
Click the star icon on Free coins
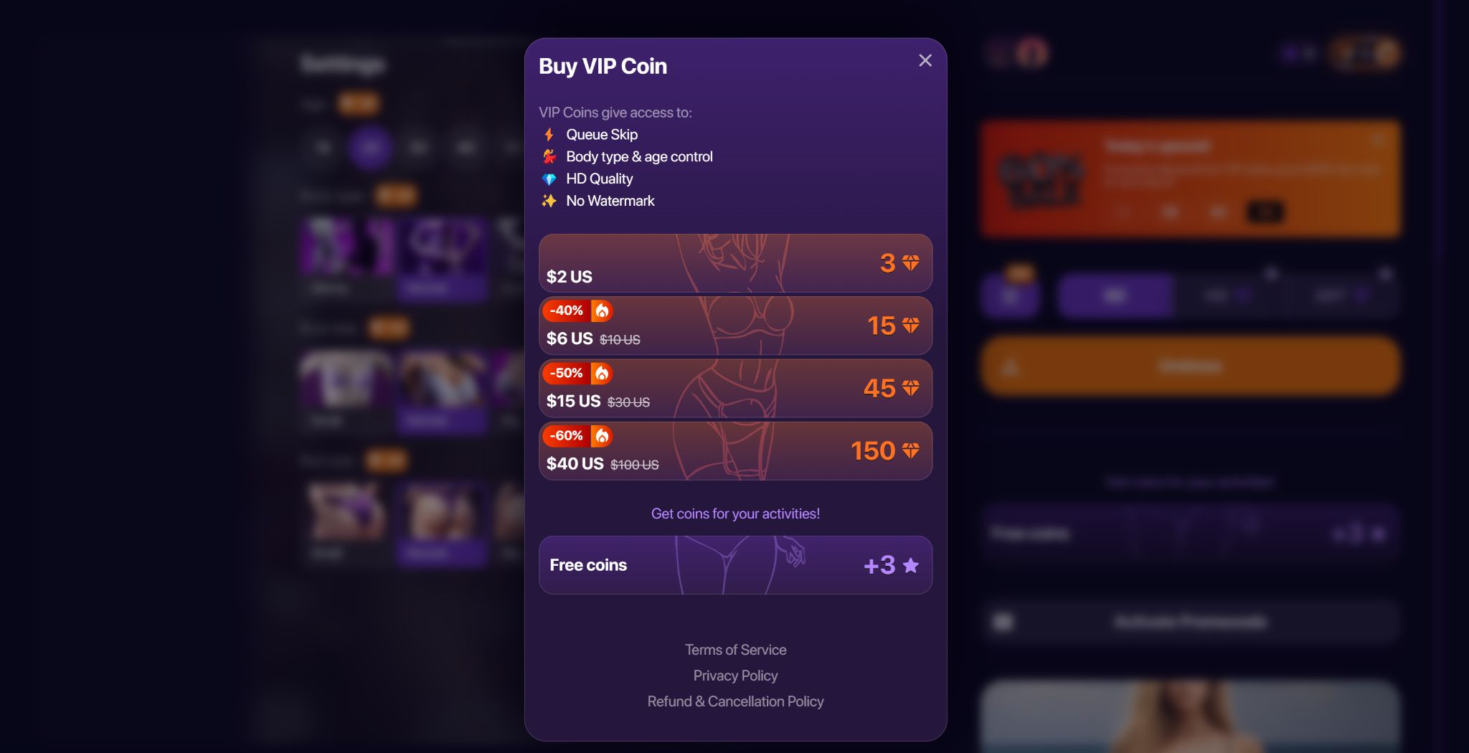[x=911, y=565]
